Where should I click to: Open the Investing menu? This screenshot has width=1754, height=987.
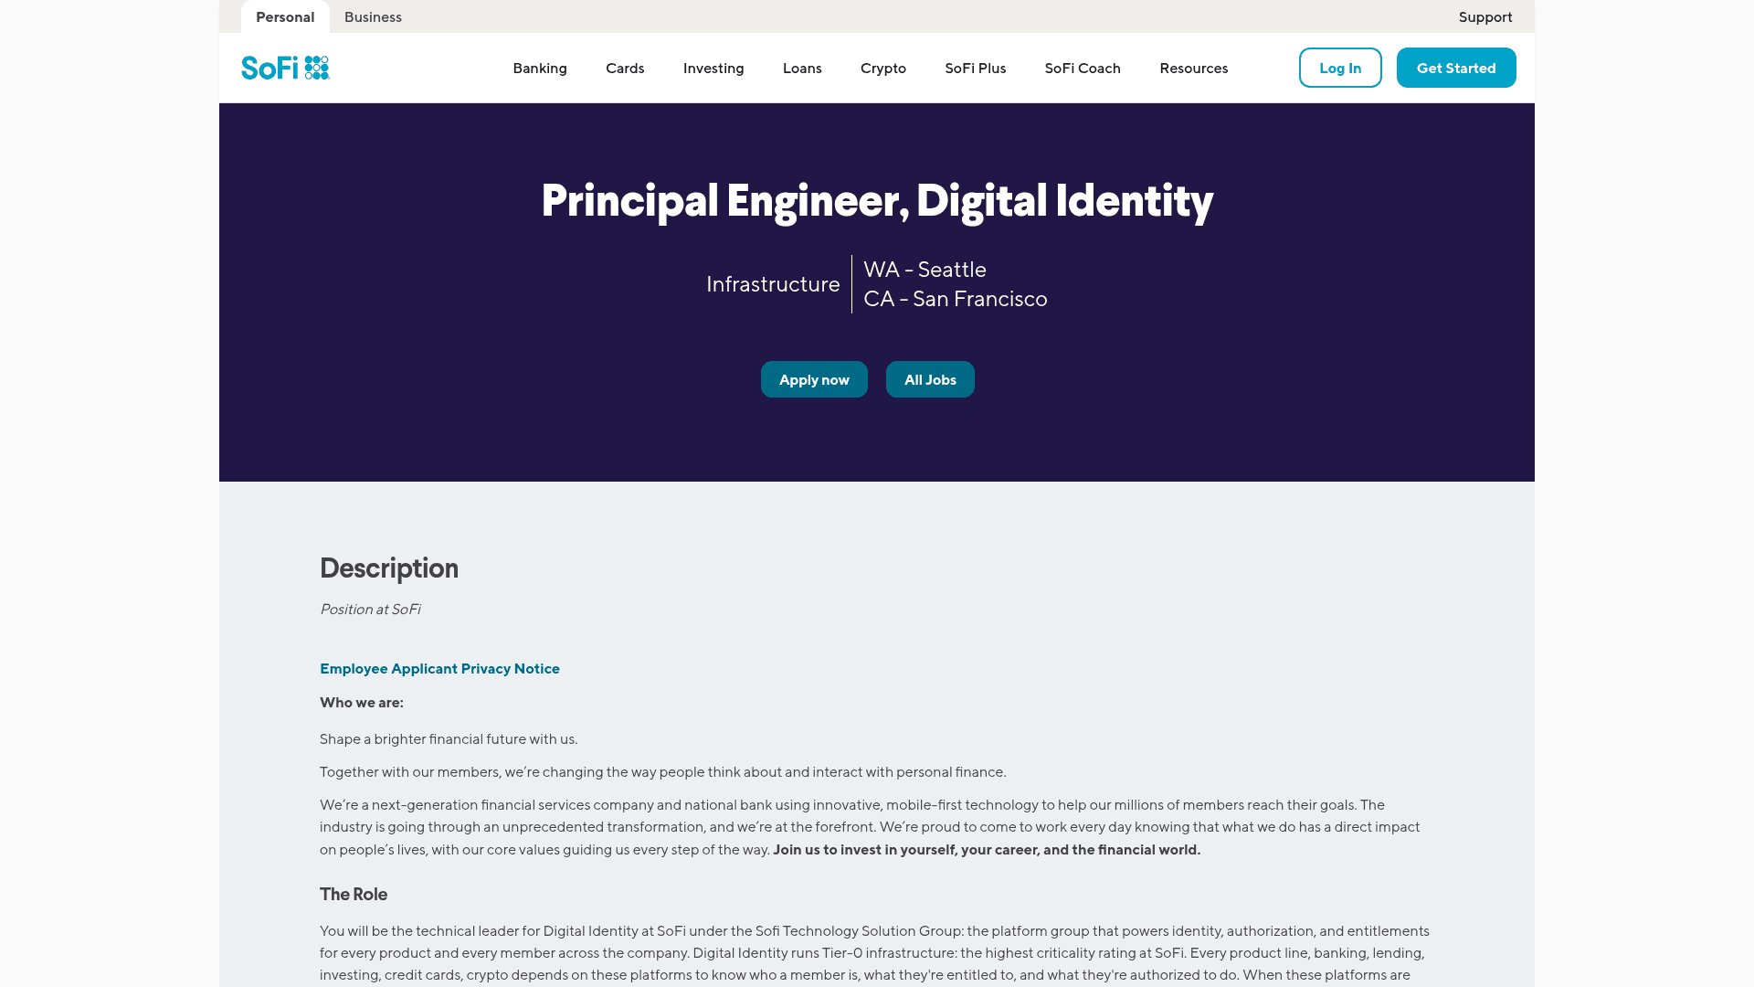point(713,68)
